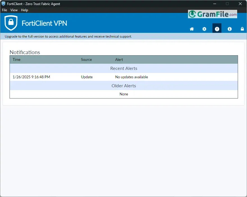Image resolution: width=247 pixels, height=197 pixels.
Task: Sort by the Source column header
Action: [x=86, y=60]
